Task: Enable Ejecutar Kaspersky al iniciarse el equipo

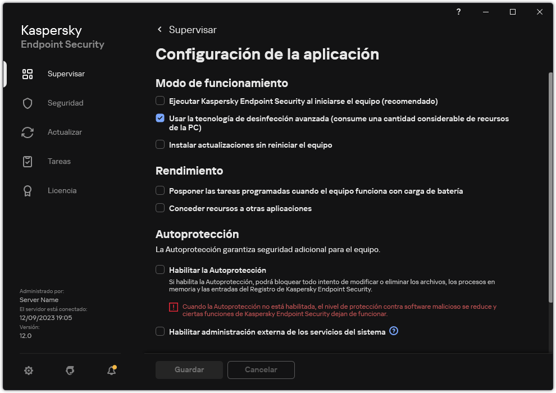Action: (160, 101)
